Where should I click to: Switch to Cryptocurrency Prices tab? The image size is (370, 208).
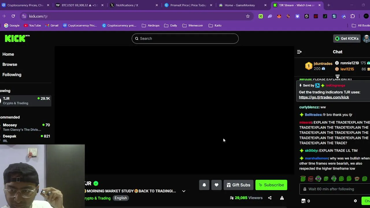pyautogui.click(x=25, y=5)
